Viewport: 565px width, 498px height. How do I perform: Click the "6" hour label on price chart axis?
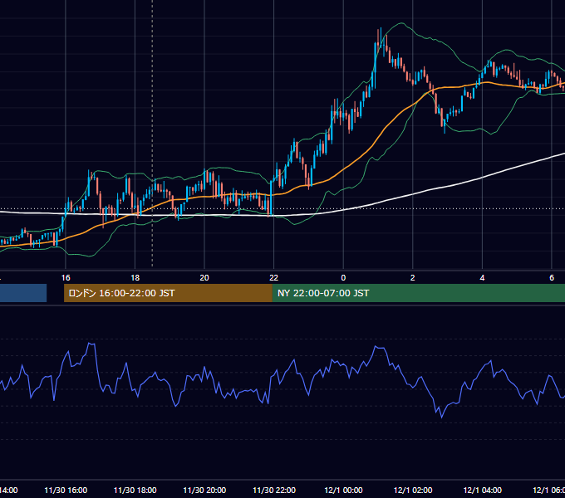point(552,277)
